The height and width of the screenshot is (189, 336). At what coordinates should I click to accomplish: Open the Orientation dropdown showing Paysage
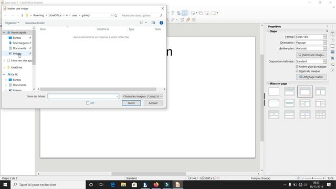click(311, 43)
